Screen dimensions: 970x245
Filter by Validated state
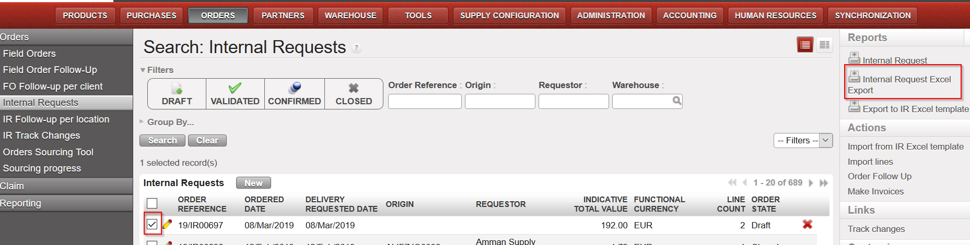[x=235, y=94]
